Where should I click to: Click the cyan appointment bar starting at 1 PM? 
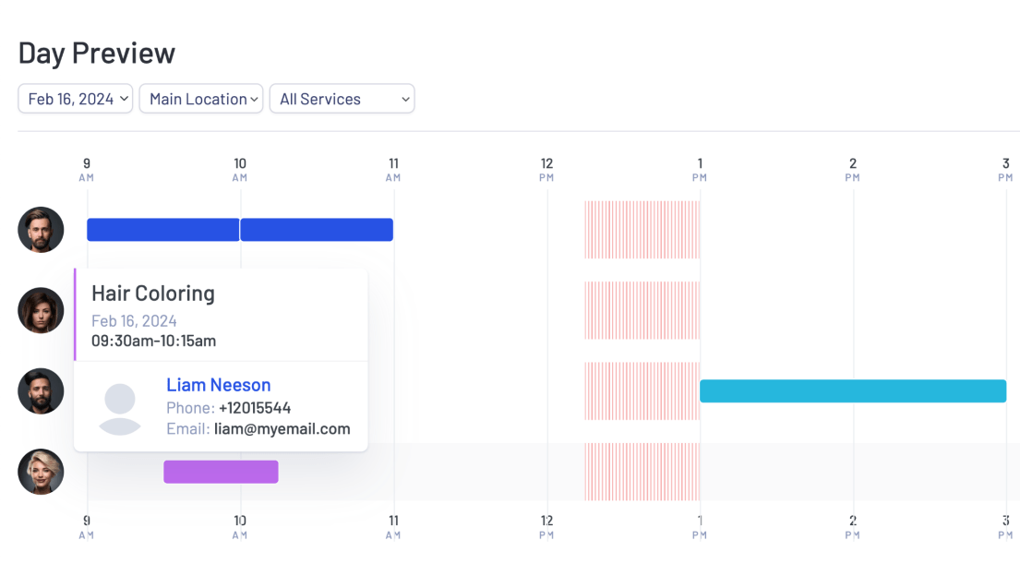[853, 390]
